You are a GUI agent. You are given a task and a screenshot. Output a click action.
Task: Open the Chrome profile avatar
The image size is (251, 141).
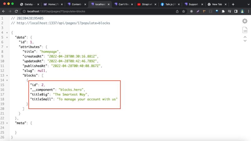242,11
